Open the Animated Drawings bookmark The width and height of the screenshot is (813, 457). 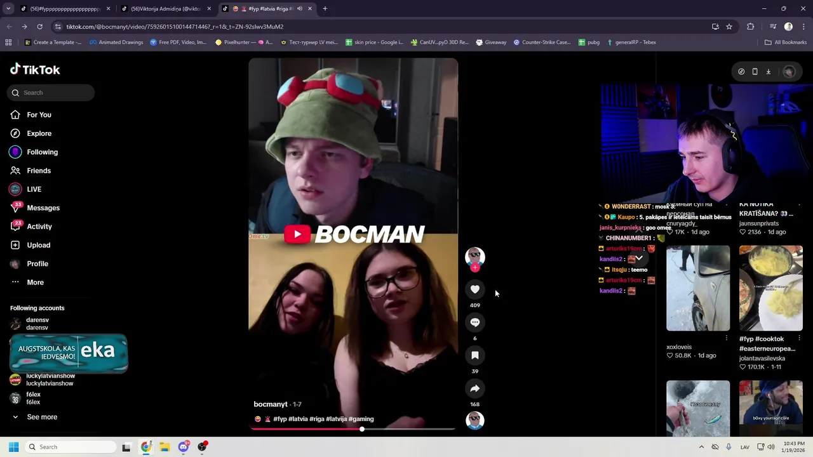[116, 43]
